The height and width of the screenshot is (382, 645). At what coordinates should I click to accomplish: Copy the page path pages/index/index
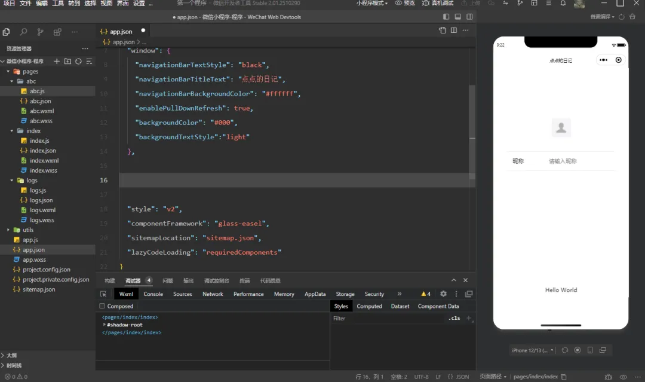564,377
